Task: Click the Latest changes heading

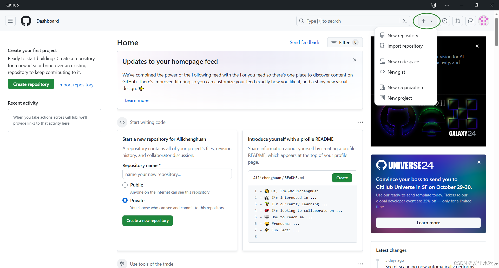Action: (x=391, y=250)
